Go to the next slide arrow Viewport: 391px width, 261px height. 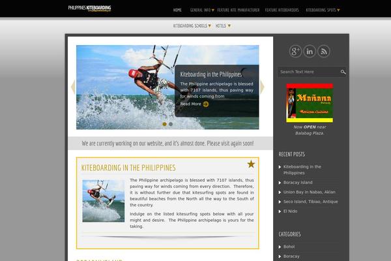(262, 87)
